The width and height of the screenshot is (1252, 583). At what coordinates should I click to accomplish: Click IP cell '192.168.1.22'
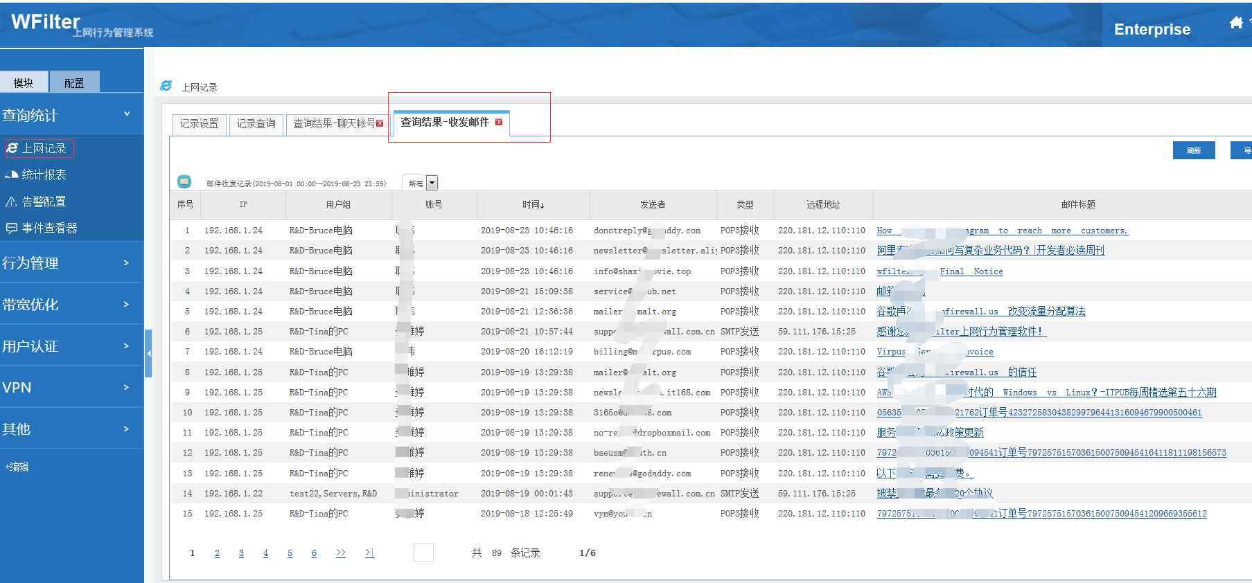(x=233, y=494)
